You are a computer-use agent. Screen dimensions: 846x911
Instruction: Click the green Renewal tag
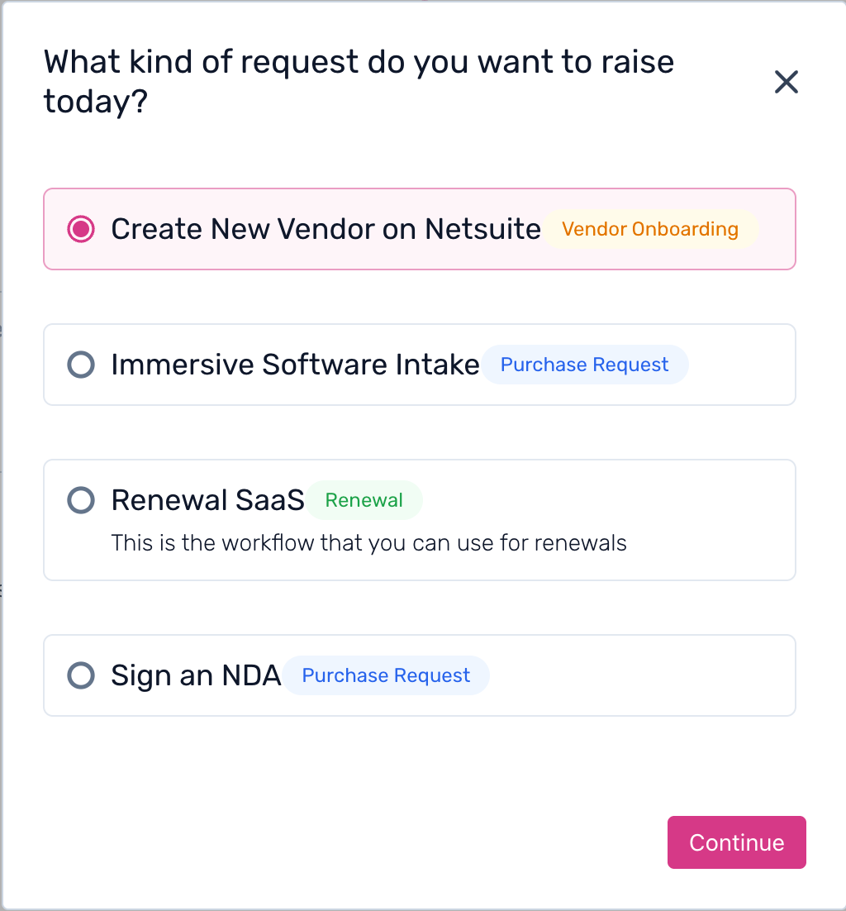pyautogui.click(x=364, y=500)
